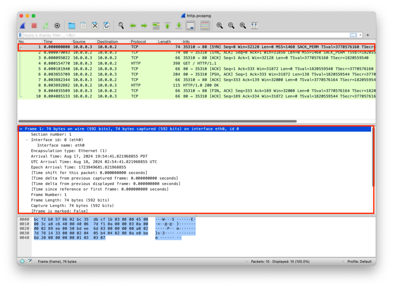Viewport: 393px width, 288px height.
Task: Zoom in on packet text
Action: tap(220, 26)
